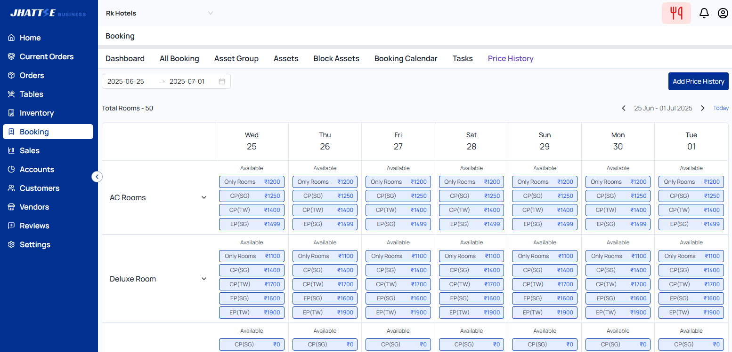Image resolution: width=732 pixels, height=352 pixels.
Task: Switch to the Asset Group tab
Action: point(236,59)
